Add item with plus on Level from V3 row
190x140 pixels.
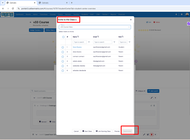pyautogui.click(x=155, y=135)
